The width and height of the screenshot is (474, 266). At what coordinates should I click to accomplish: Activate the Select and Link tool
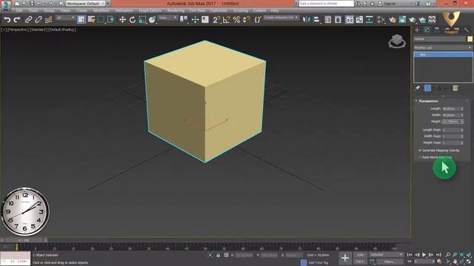(28, 20)
